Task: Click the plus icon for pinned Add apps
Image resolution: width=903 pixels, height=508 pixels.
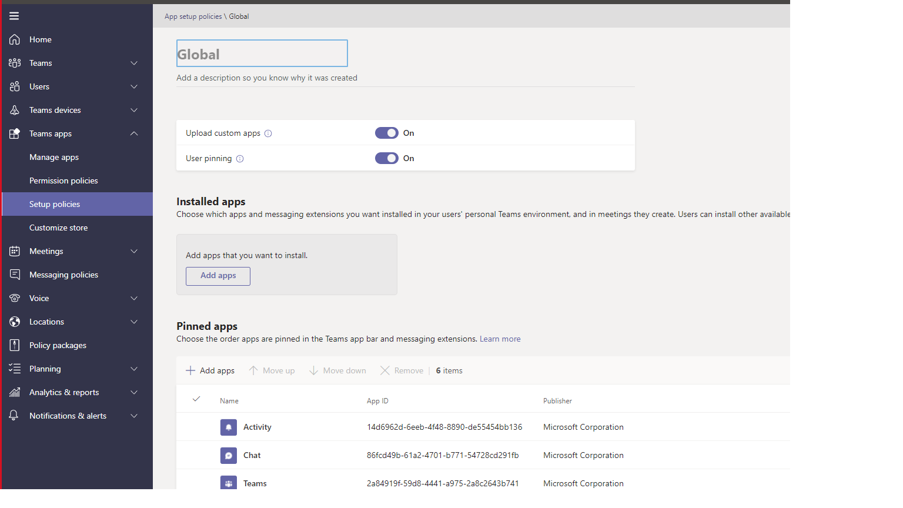Action: 190,370
